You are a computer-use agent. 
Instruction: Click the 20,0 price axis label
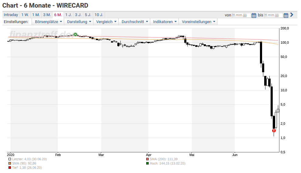coord(284,76)
